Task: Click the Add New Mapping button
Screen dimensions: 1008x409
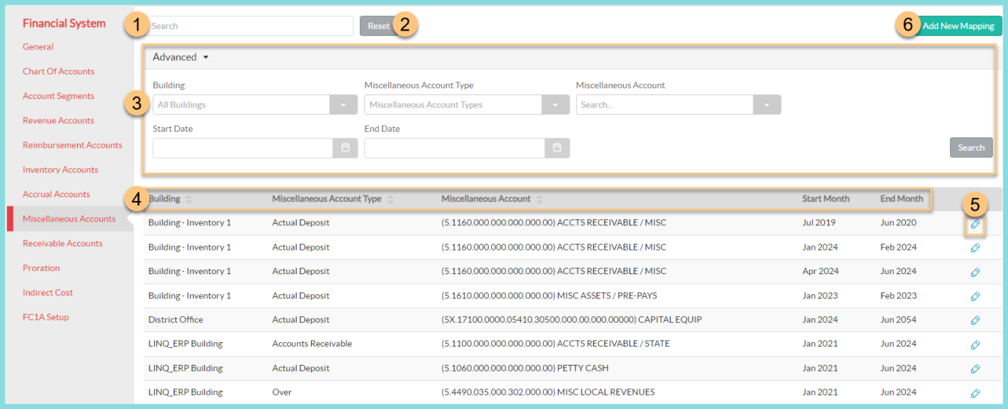Action: (958, 26)
